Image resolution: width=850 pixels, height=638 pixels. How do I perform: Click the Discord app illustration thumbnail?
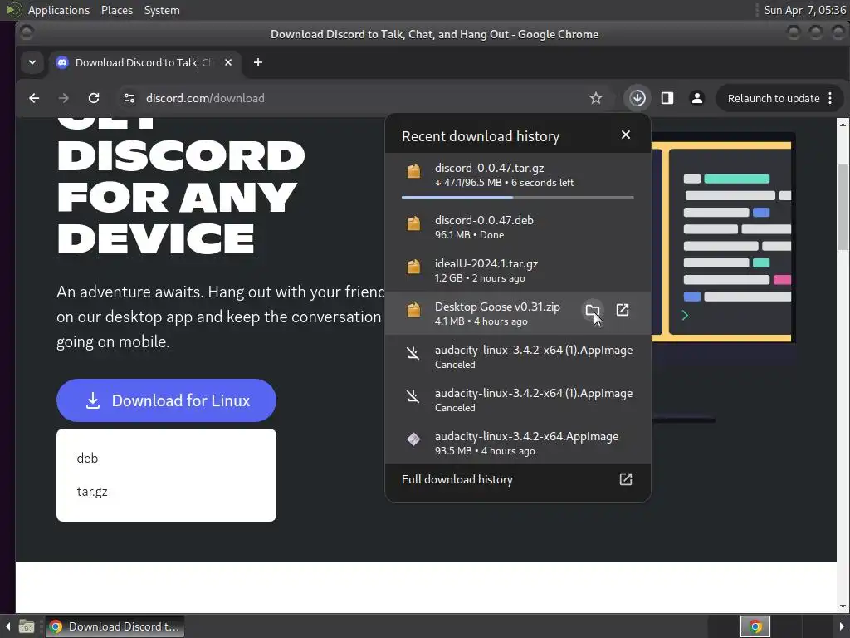click(x=724, y=237)
